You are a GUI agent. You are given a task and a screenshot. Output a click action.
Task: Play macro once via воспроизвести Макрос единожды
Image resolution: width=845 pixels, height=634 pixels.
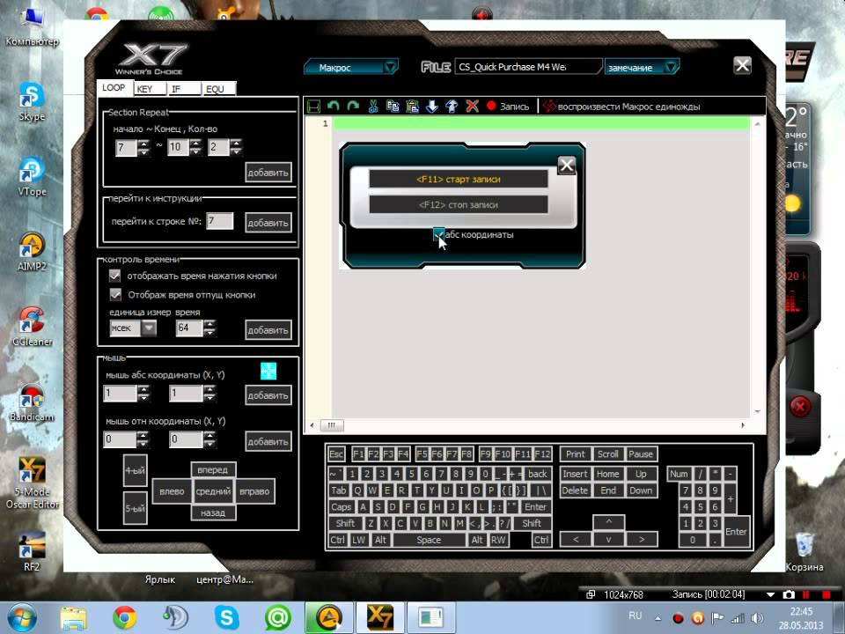621,107
